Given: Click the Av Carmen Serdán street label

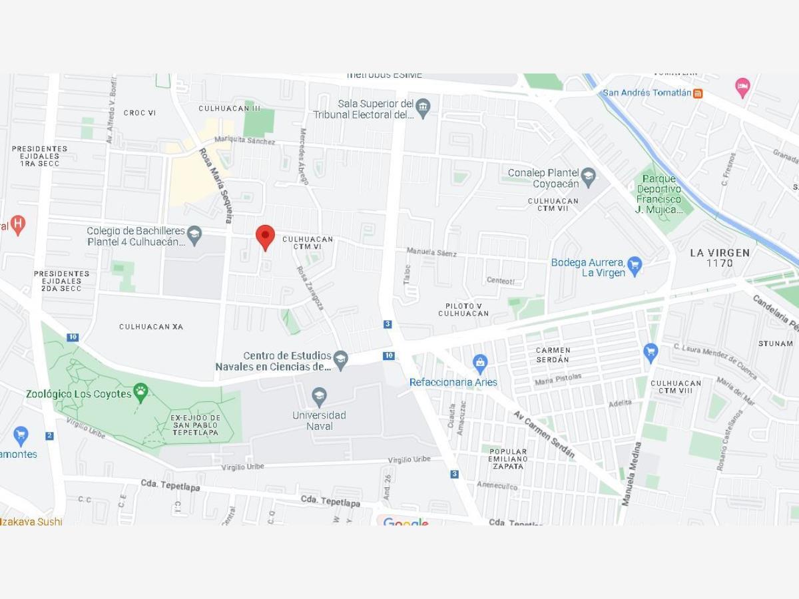Looking at the screenshot, I should pyautogui.click(x=544, y=434).
